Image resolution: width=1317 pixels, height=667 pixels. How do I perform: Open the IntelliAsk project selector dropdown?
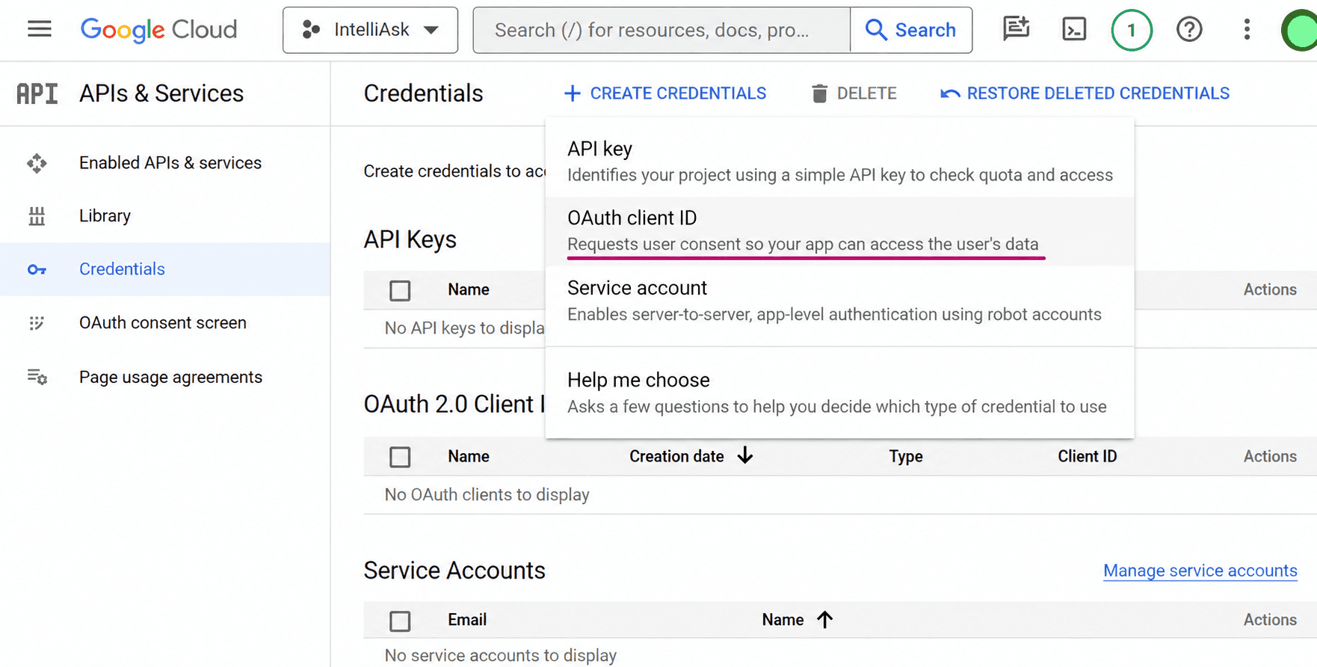click(370, 30)
